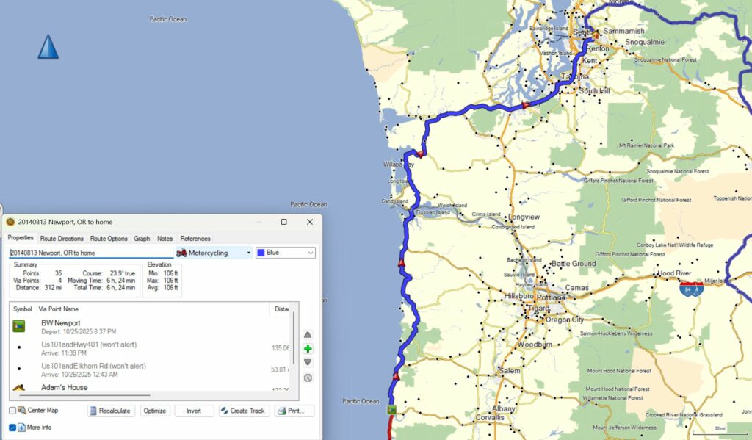Click the clock icon for via point times

[x=308, y=378]
